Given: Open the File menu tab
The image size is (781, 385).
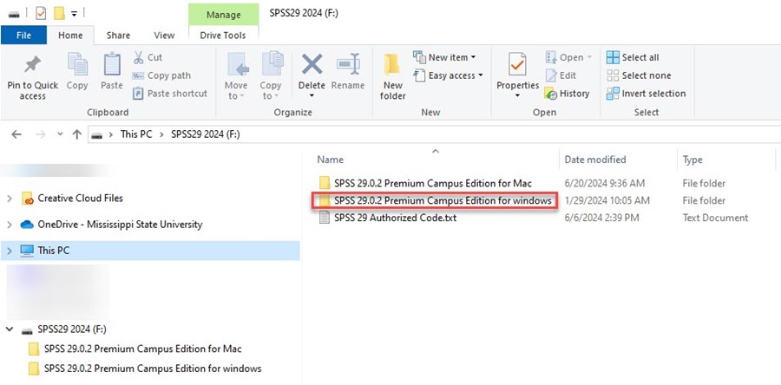Looking at the screenshot, I should pyautogui.click(x=23, y=36).
